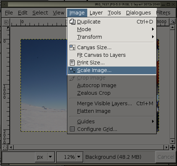Click the Print Size icon
The image size is (177, 166).
tap(72, 63)
